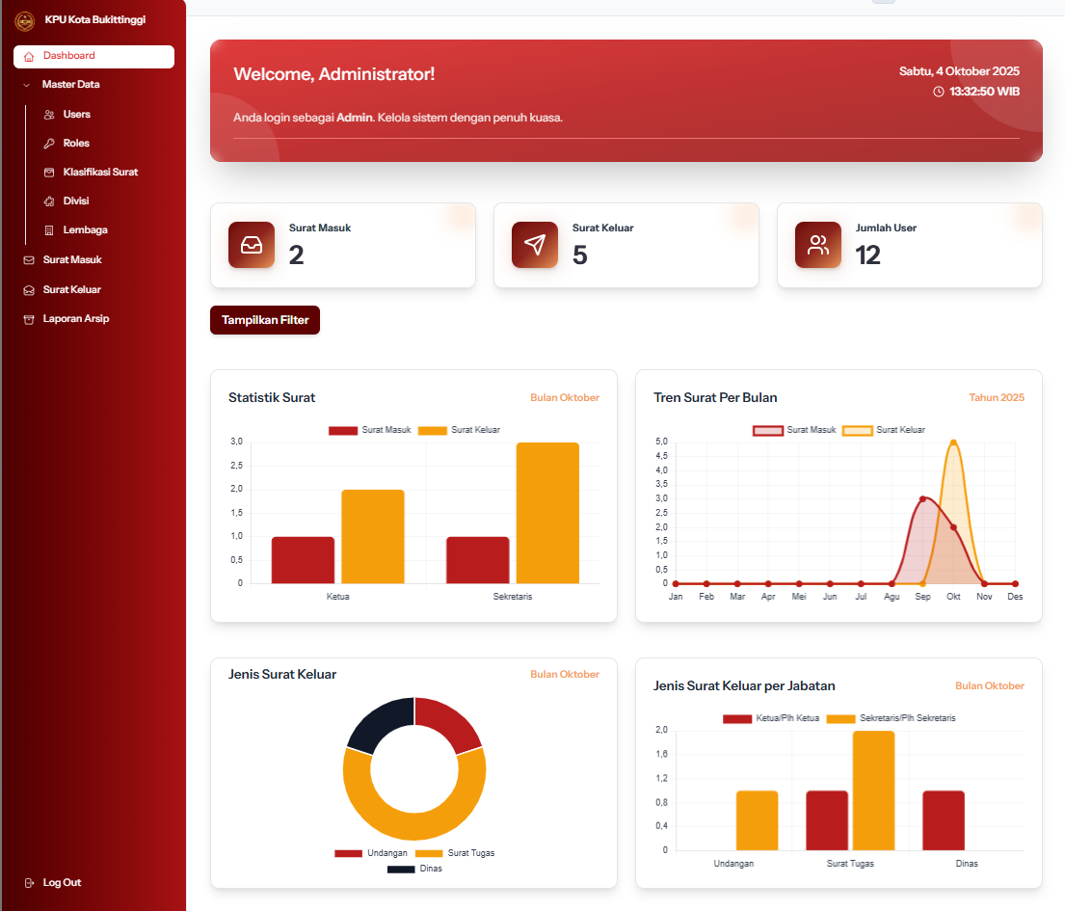
Task: Click the Users icon in the sidebar
Action: pyautogui.click(x=49, y=114)
